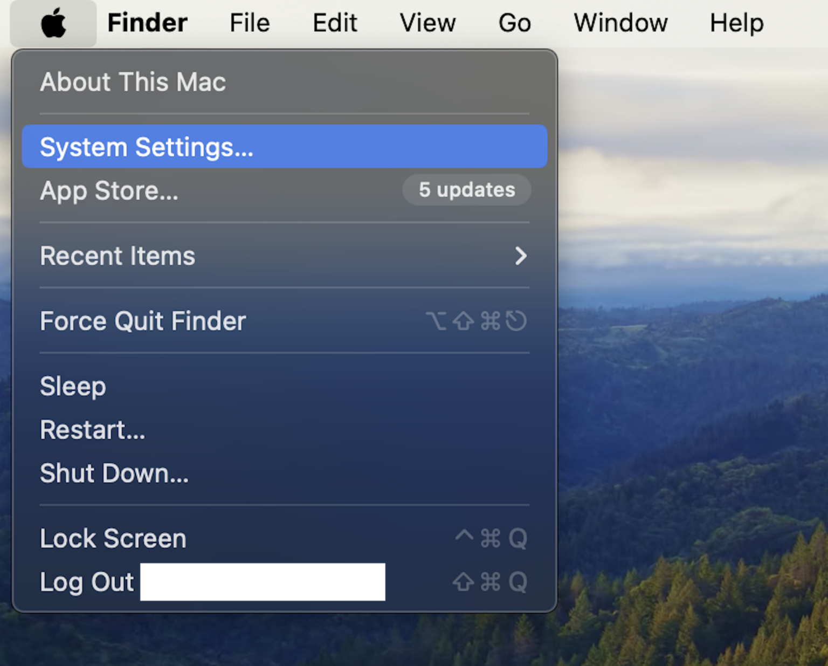Put the Mac to Sleep
This screenshot has height=666, width=828.
(72, 386)
